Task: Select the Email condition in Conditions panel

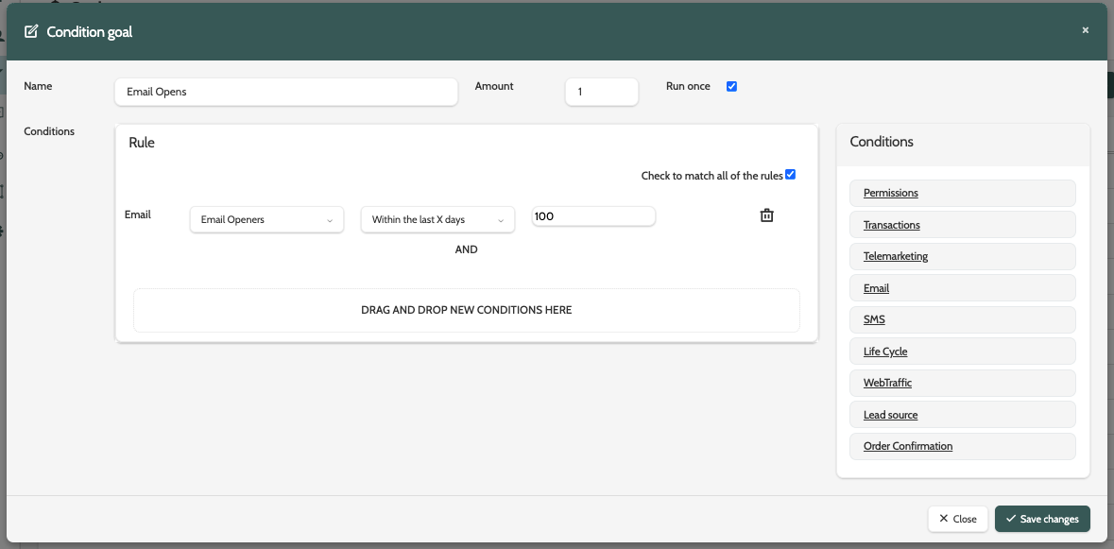Action: (962, 287)
